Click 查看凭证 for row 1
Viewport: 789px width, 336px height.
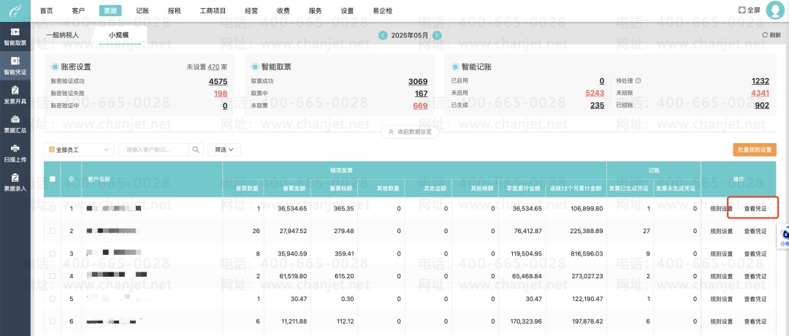tap(755, 208)
